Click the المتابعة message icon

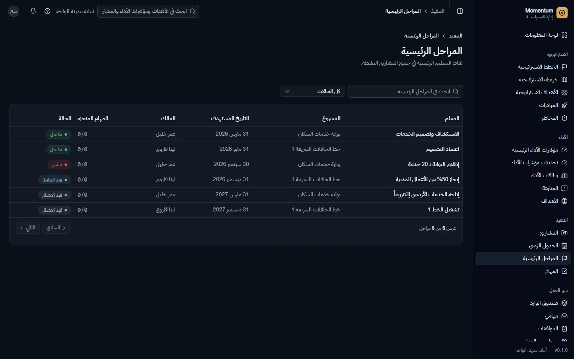click(564, 188)
